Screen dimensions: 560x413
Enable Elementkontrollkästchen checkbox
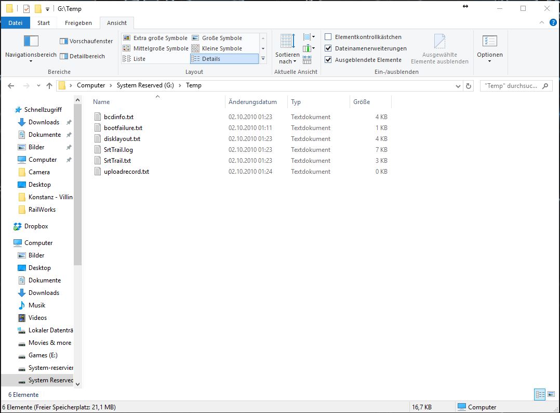(328, 37)
